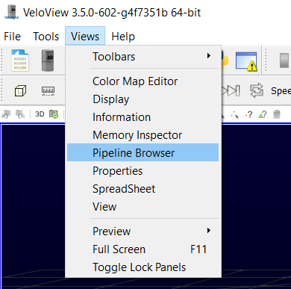Choose Full Screen F11 option

tap(143, 249)
